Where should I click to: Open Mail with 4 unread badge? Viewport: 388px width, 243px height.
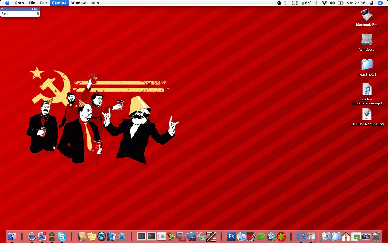click(x=42, y=237)
